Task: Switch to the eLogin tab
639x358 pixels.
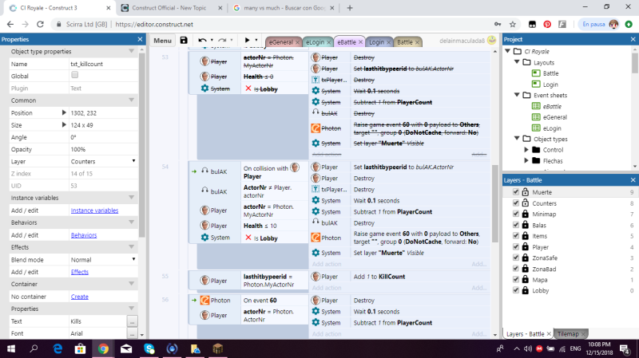Action: (315, 42)
